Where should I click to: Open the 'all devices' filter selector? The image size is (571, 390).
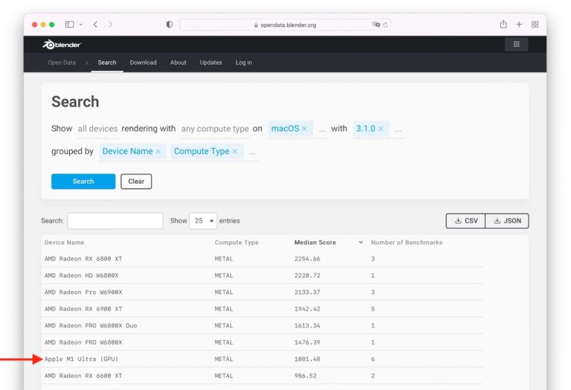pos(97,129)
